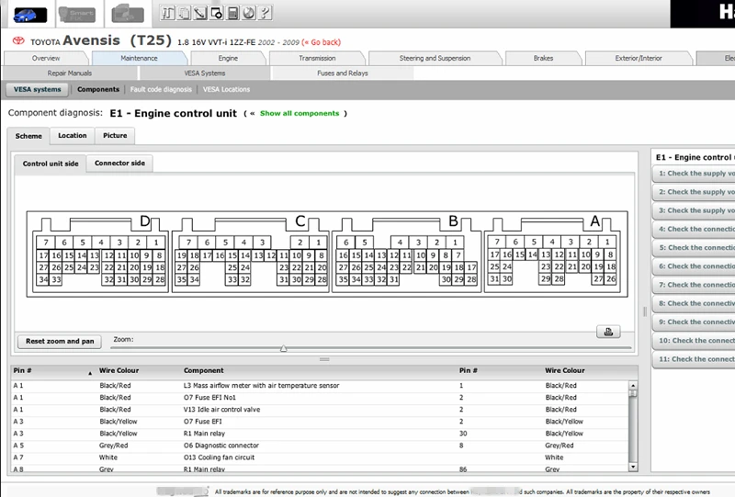
Task: Expand step 9: Check the connectivity
Action: (x=695, y=322)
